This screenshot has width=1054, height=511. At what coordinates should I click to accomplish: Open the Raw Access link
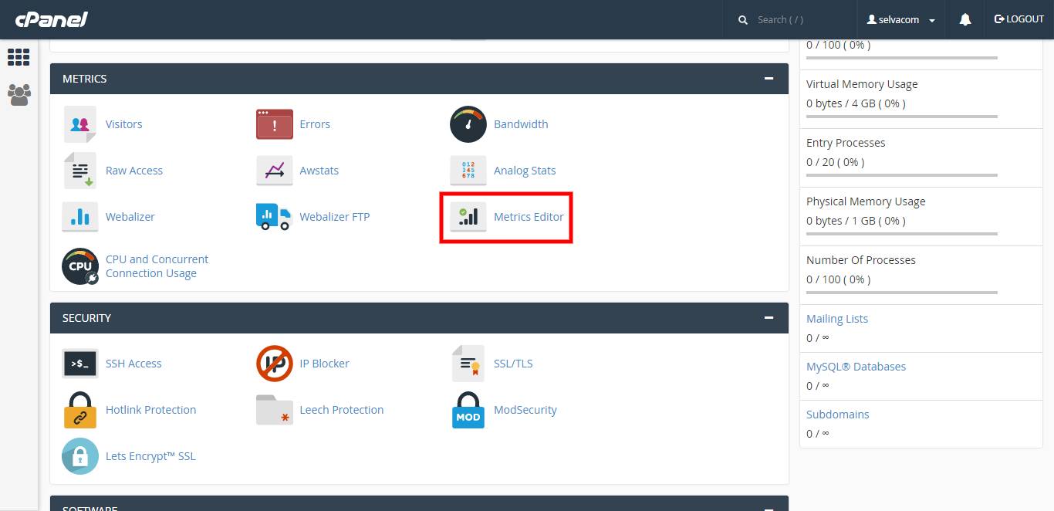coord(134,171)
